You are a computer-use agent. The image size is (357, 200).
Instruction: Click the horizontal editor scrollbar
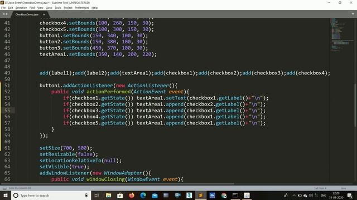tap(117, 184)
